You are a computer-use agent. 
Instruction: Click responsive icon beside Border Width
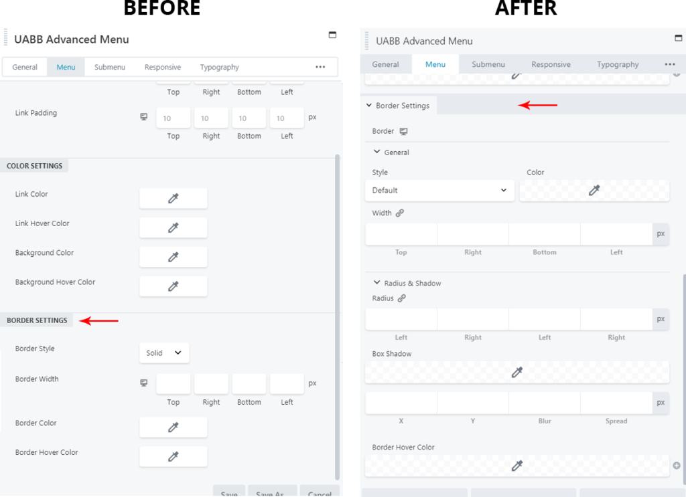(x=143, y=383)
